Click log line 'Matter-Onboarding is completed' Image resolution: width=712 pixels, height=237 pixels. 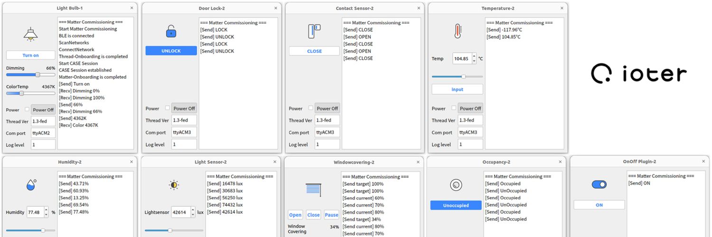click(93, 77)
